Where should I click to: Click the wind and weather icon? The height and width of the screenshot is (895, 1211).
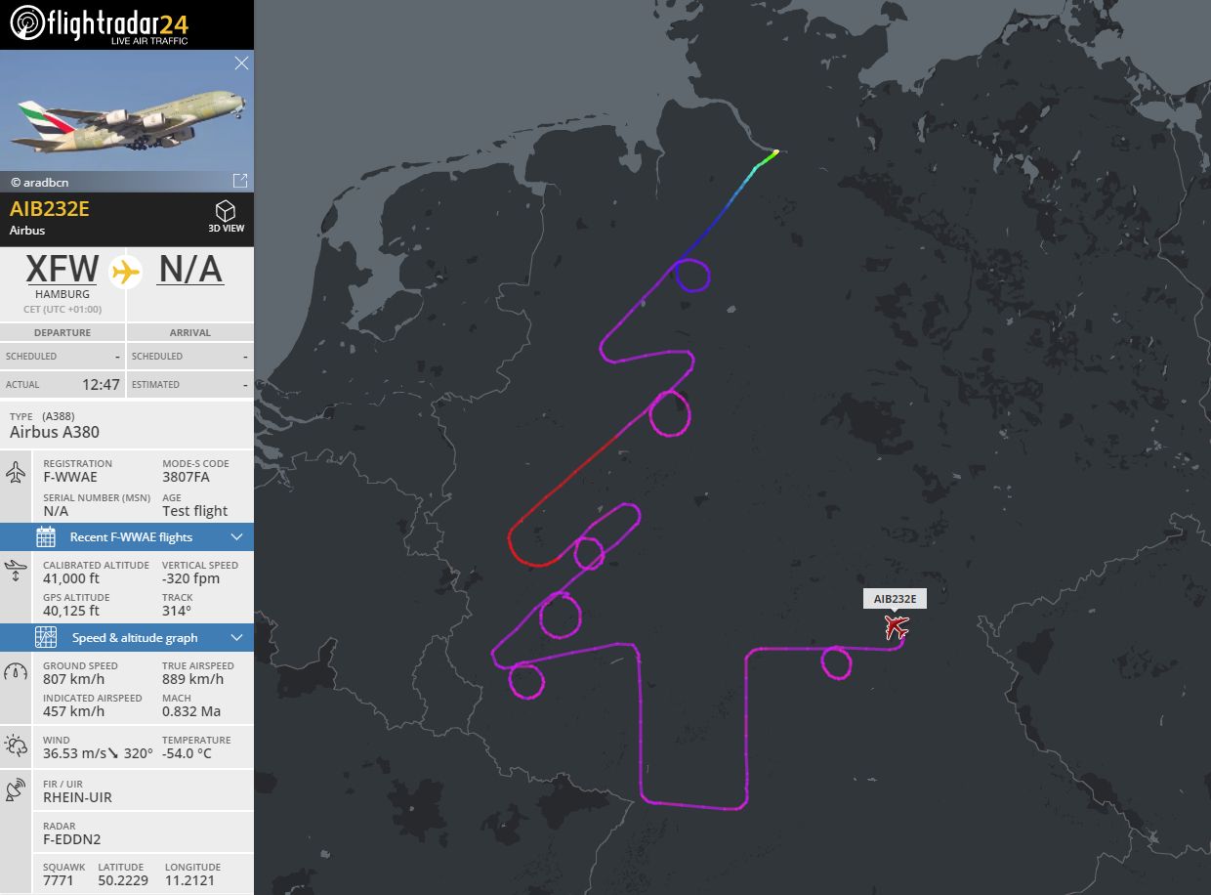click(16, 746)
